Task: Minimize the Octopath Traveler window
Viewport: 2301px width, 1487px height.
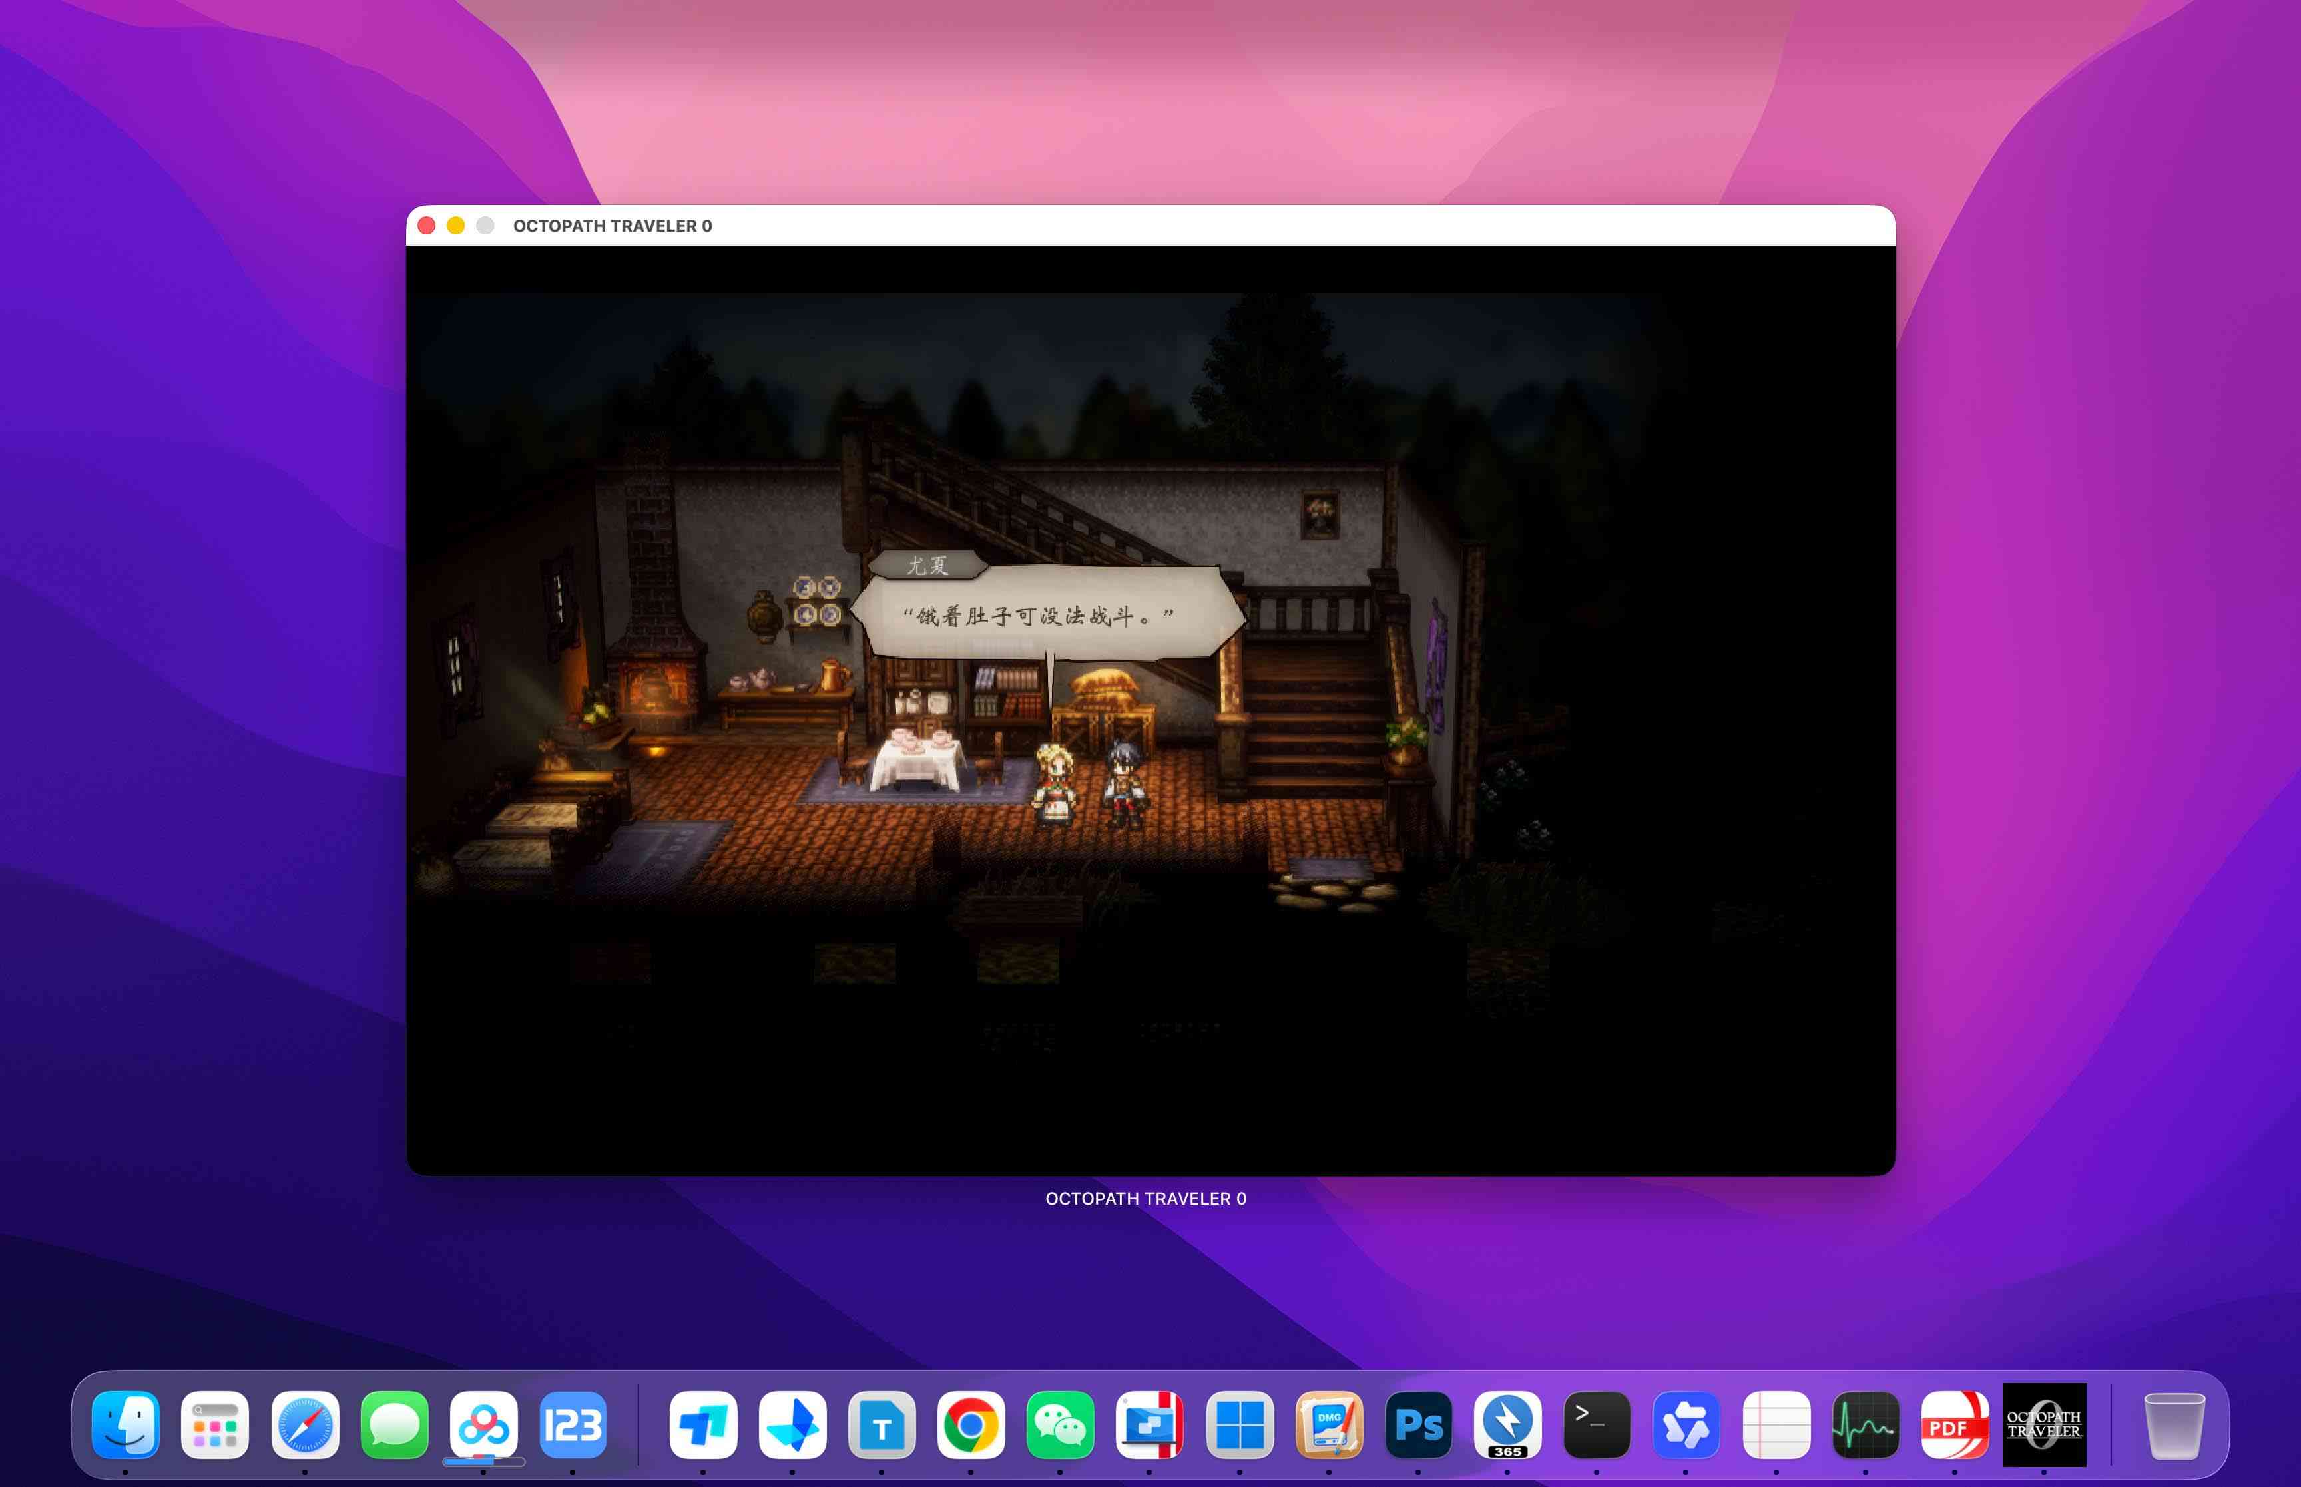Action: click(456, 226)
